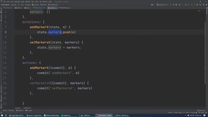Open the Project tool window sidebar button
Screen dimensions: 208x117
[x=1, y=10]
